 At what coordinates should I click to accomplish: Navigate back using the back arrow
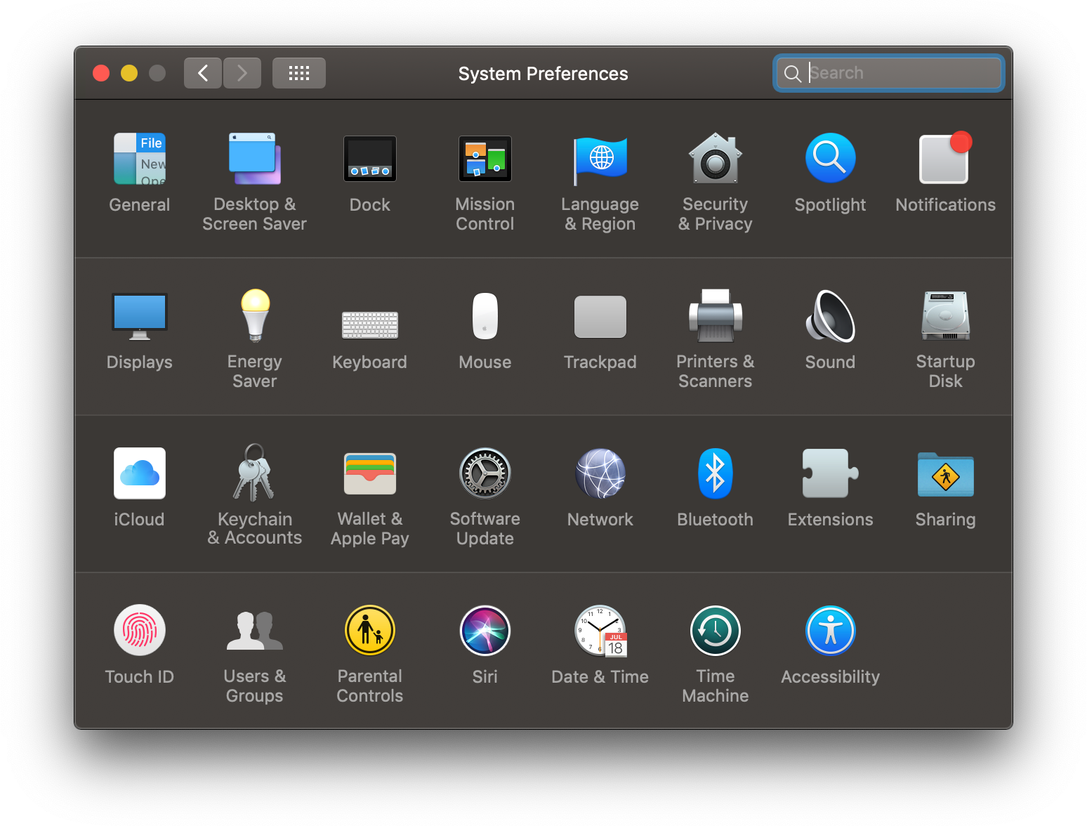[202, 72]
